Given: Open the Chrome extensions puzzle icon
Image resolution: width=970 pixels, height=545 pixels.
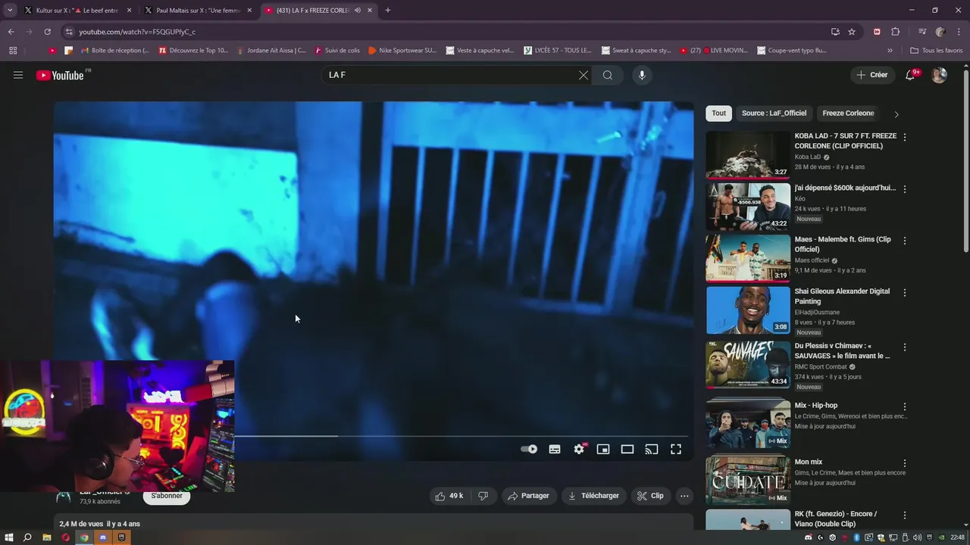Looking at the screenshot, I should pyautogui.click(x=895, y=32).
